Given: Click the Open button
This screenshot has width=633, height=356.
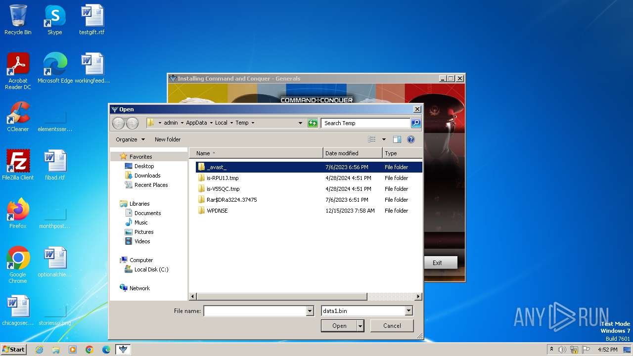Looking at the screenshot, I should (x=339, y=325).
